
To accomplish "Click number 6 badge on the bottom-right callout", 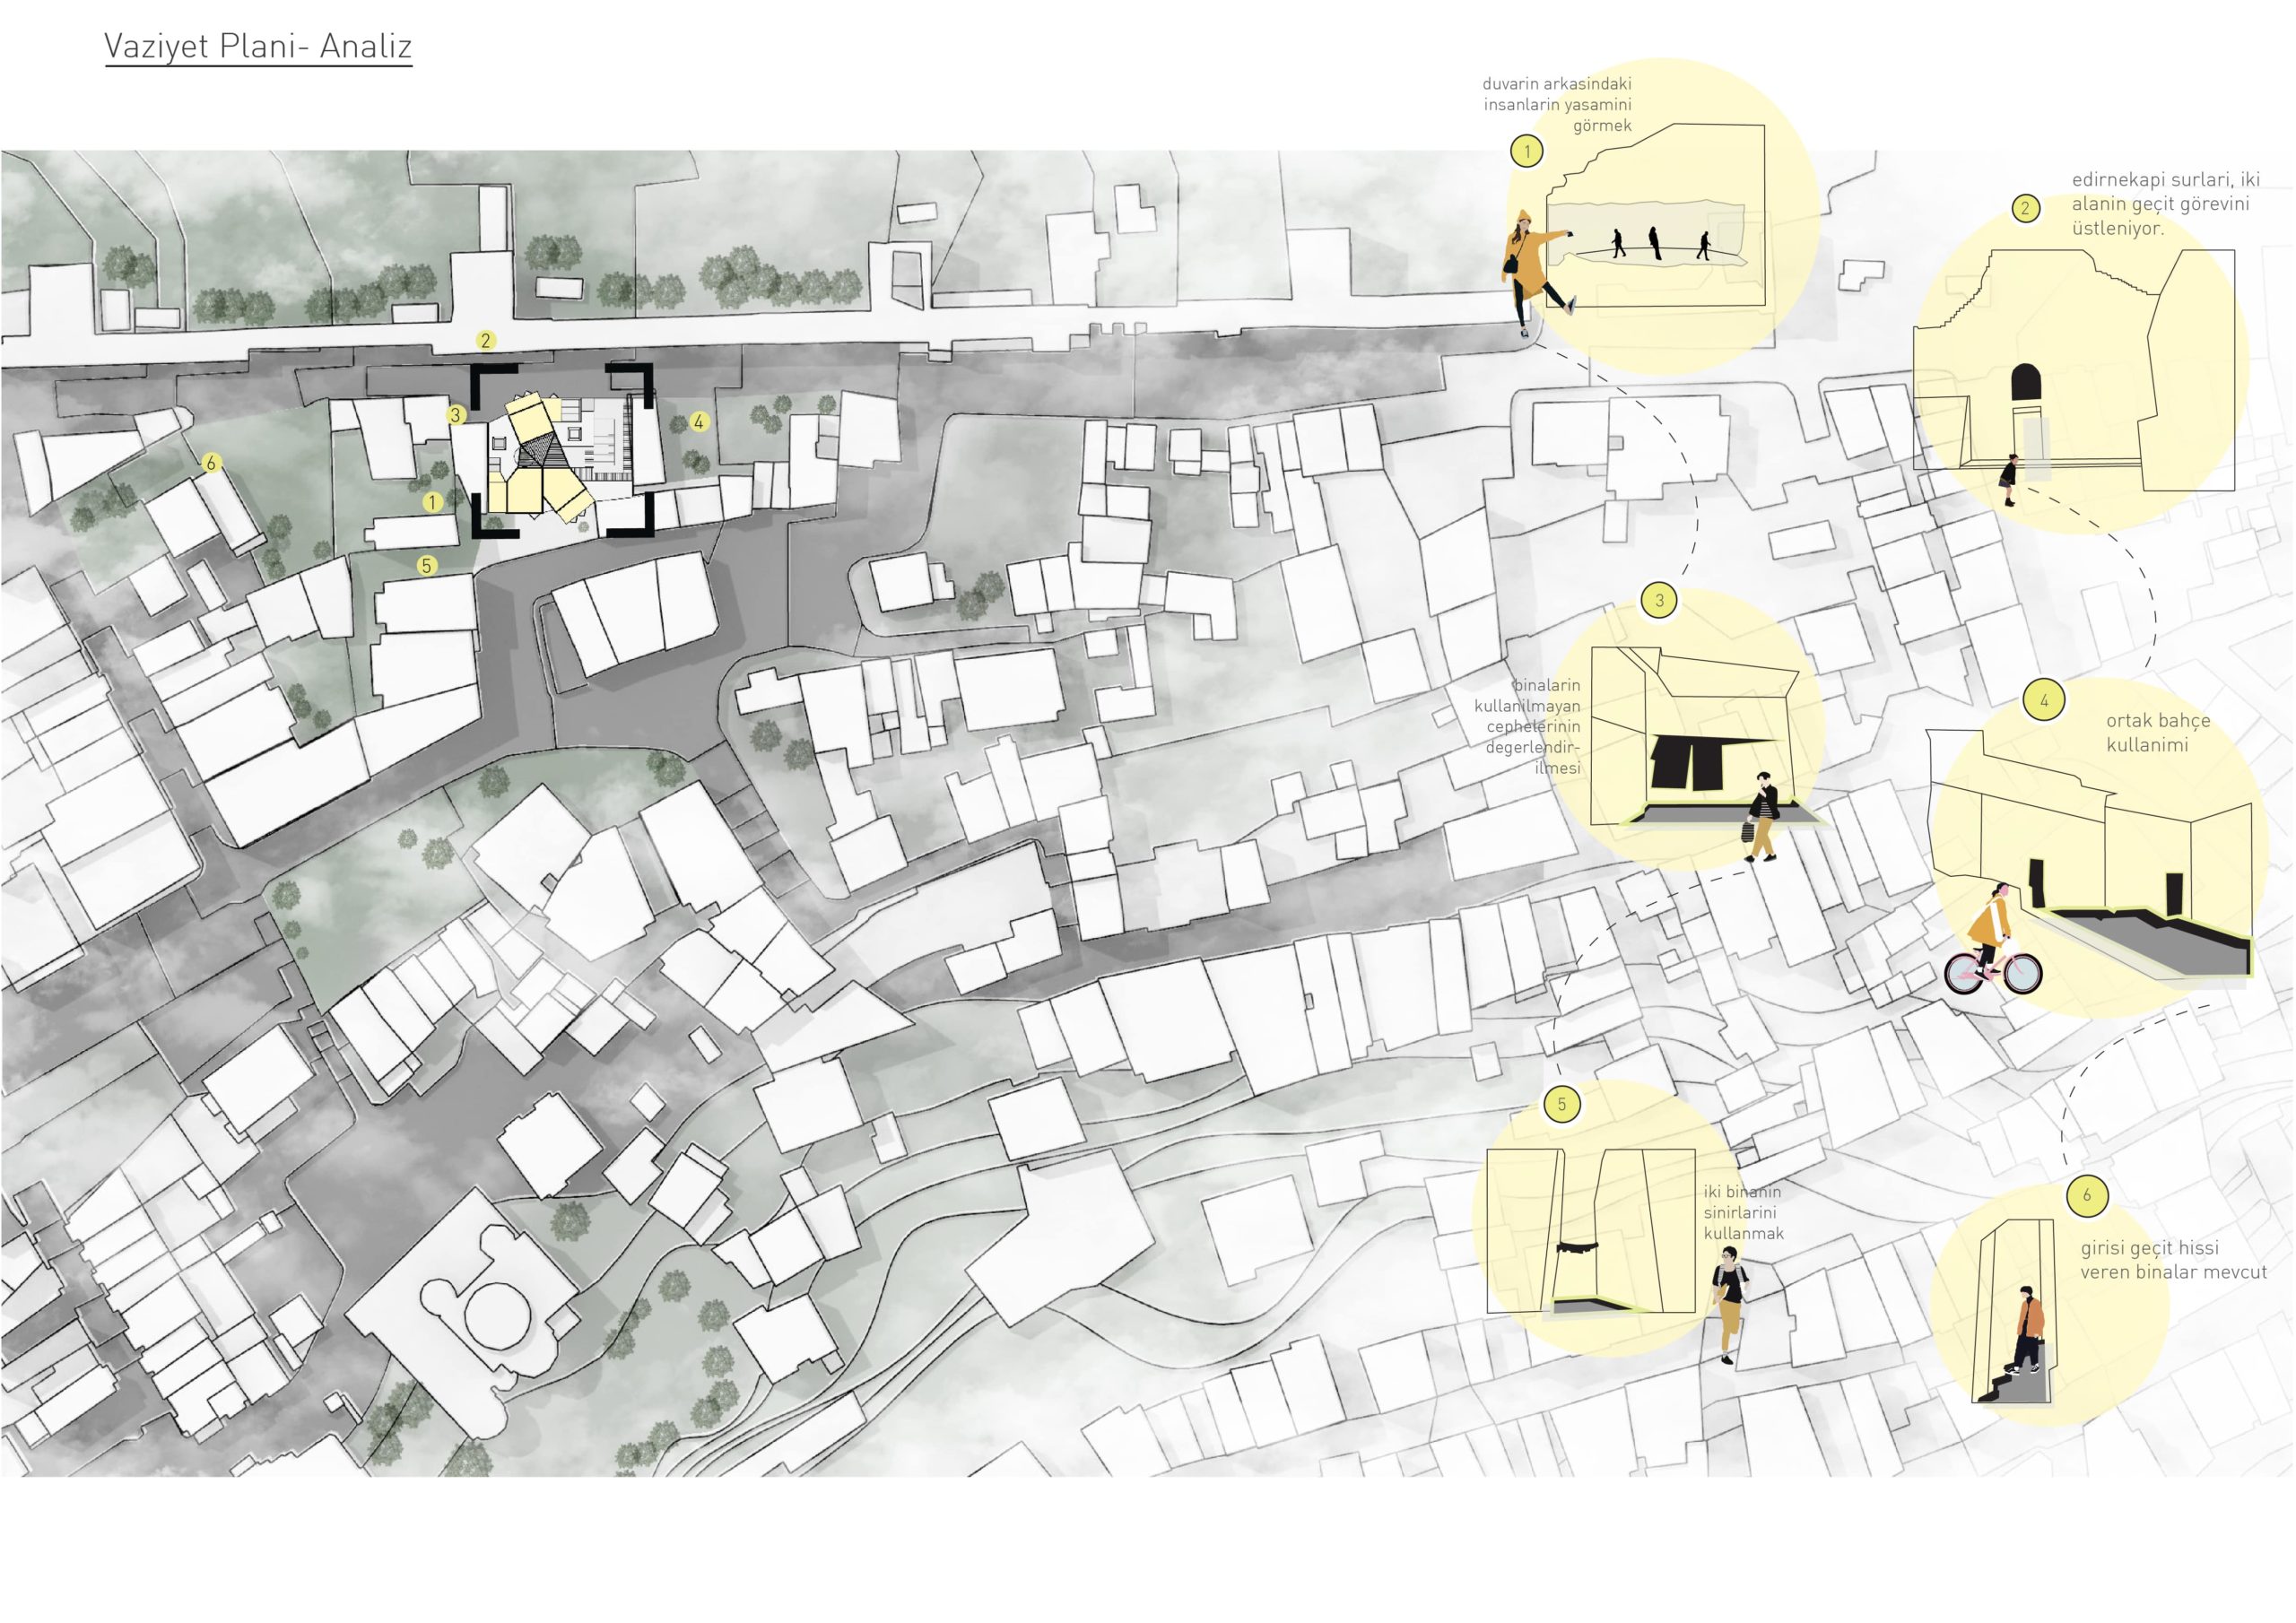I will (2087, 1196).
